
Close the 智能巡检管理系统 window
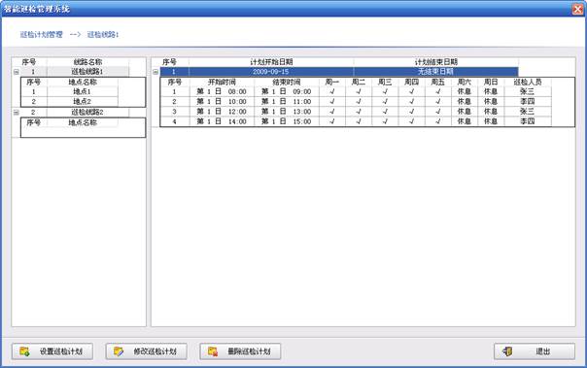(x=578, y=9)
